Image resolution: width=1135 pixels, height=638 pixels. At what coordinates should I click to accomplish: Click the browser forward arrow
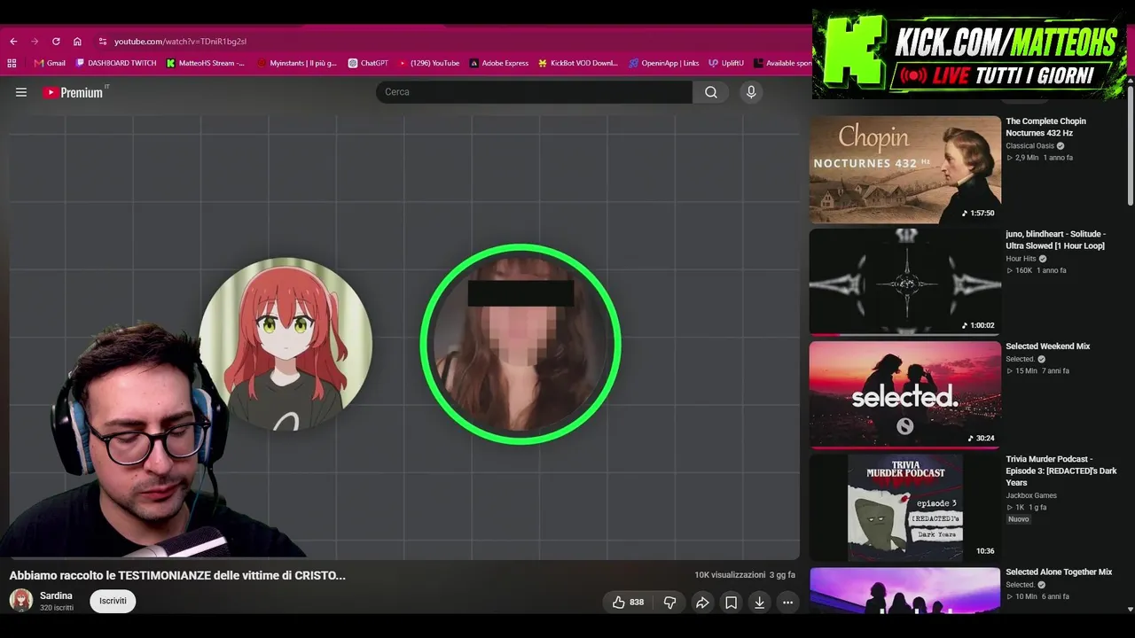coord(35,42)
